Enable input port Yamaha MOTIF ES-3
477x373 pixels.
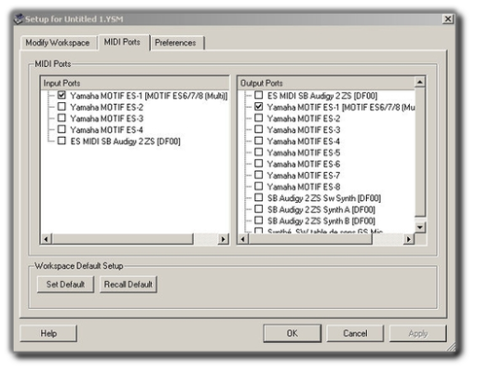click(61, 118)
